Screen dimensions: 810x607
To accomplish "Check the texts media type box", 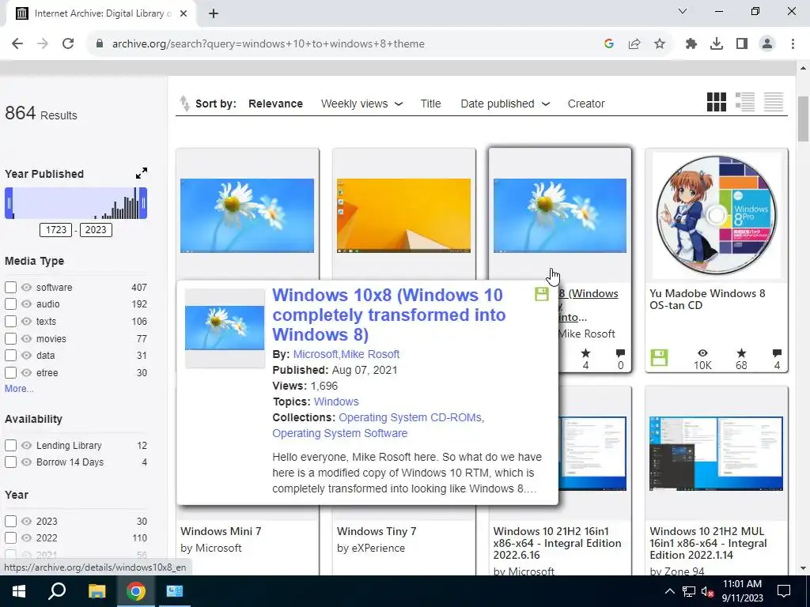I will (x=10, y=321).
